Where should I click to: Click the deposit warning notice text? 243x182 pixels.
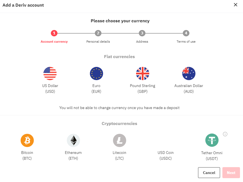tap(119, 108)
